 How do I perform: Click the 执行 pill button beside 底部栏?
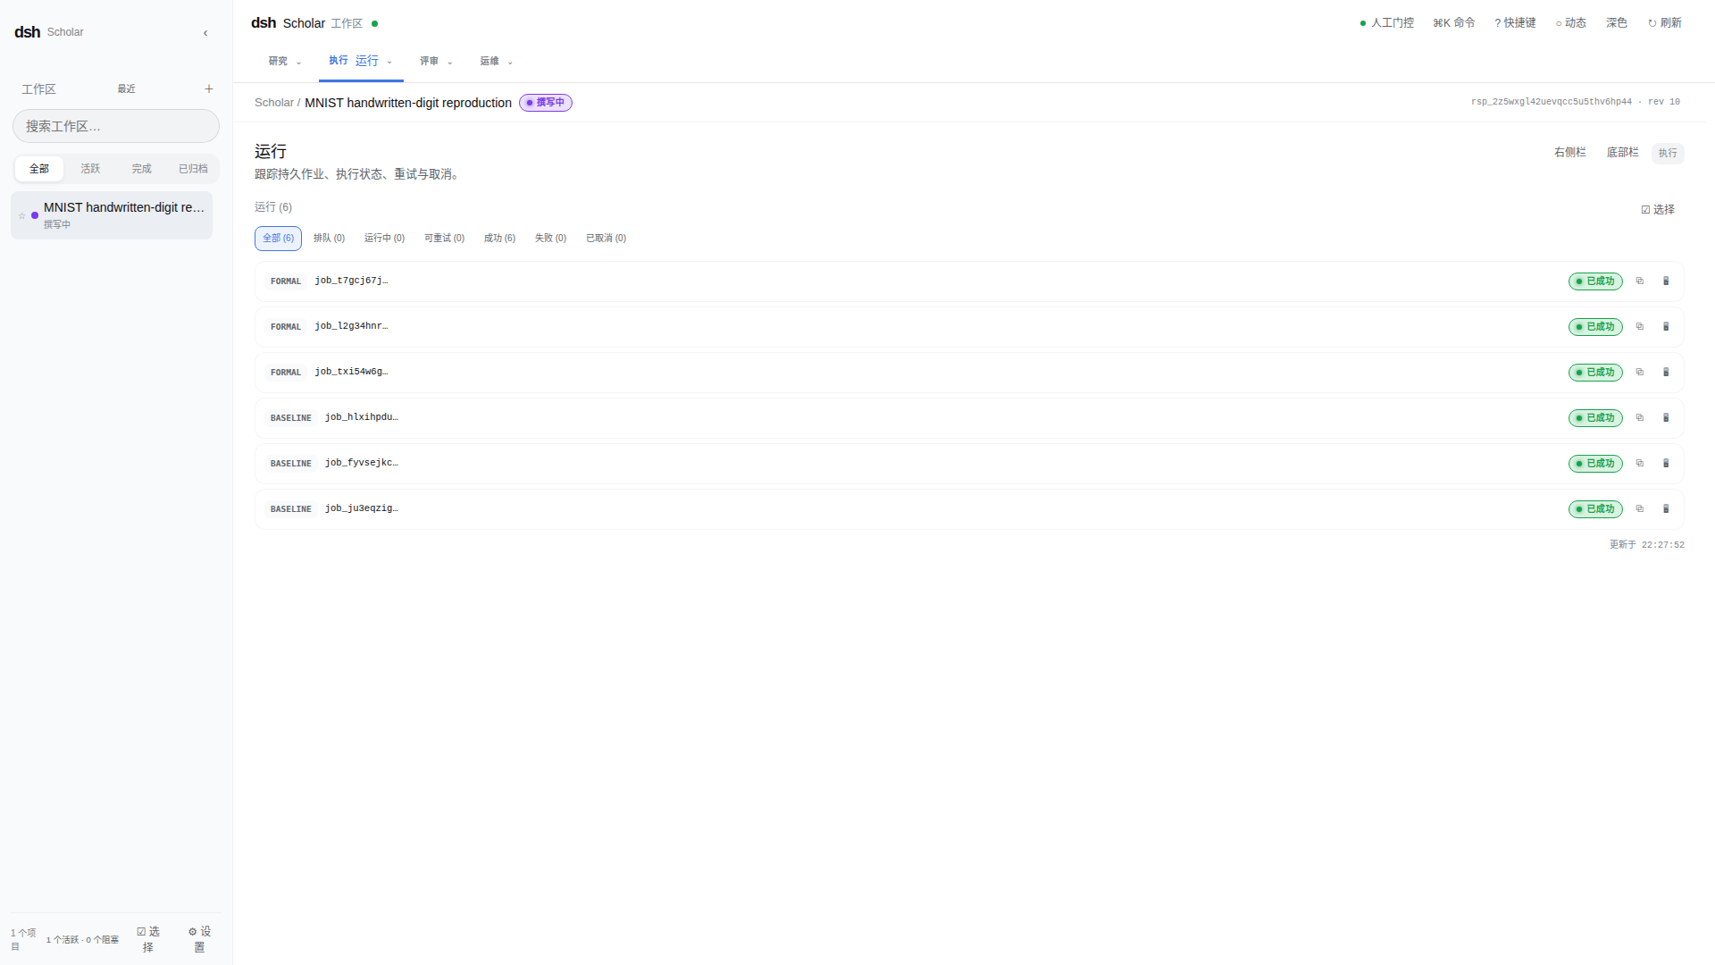tap(1668, 154)
